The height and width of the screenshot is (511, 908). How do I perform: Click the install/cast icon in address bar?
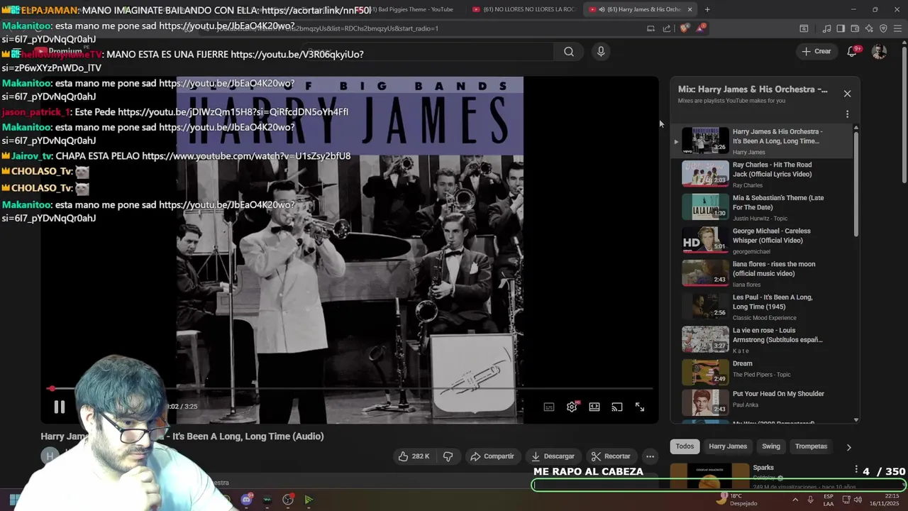(650, 28)
